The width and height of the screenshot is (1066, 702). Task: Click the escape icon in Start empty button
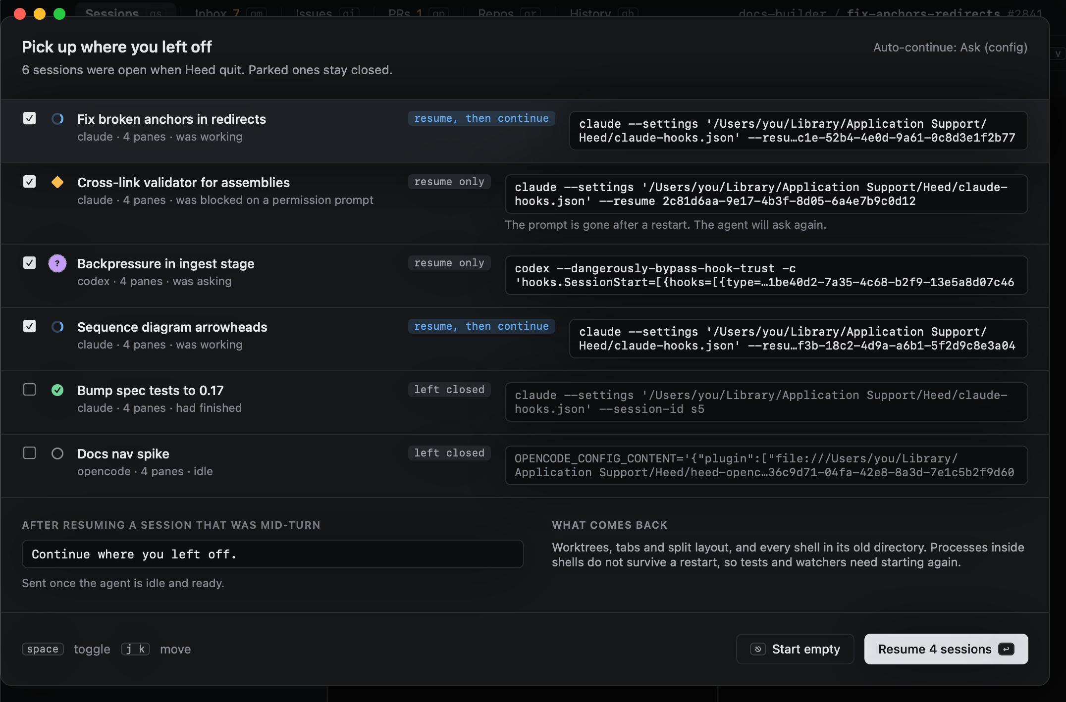click(x=758, y=649)
